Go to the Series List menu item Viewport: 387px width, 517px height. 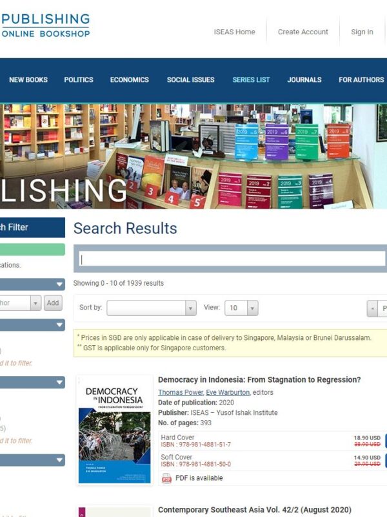coord(251,79)
